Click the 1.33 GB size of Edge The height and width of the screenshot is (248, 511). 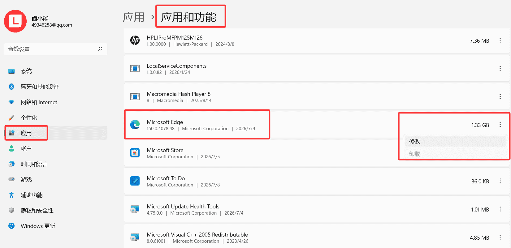480,125
